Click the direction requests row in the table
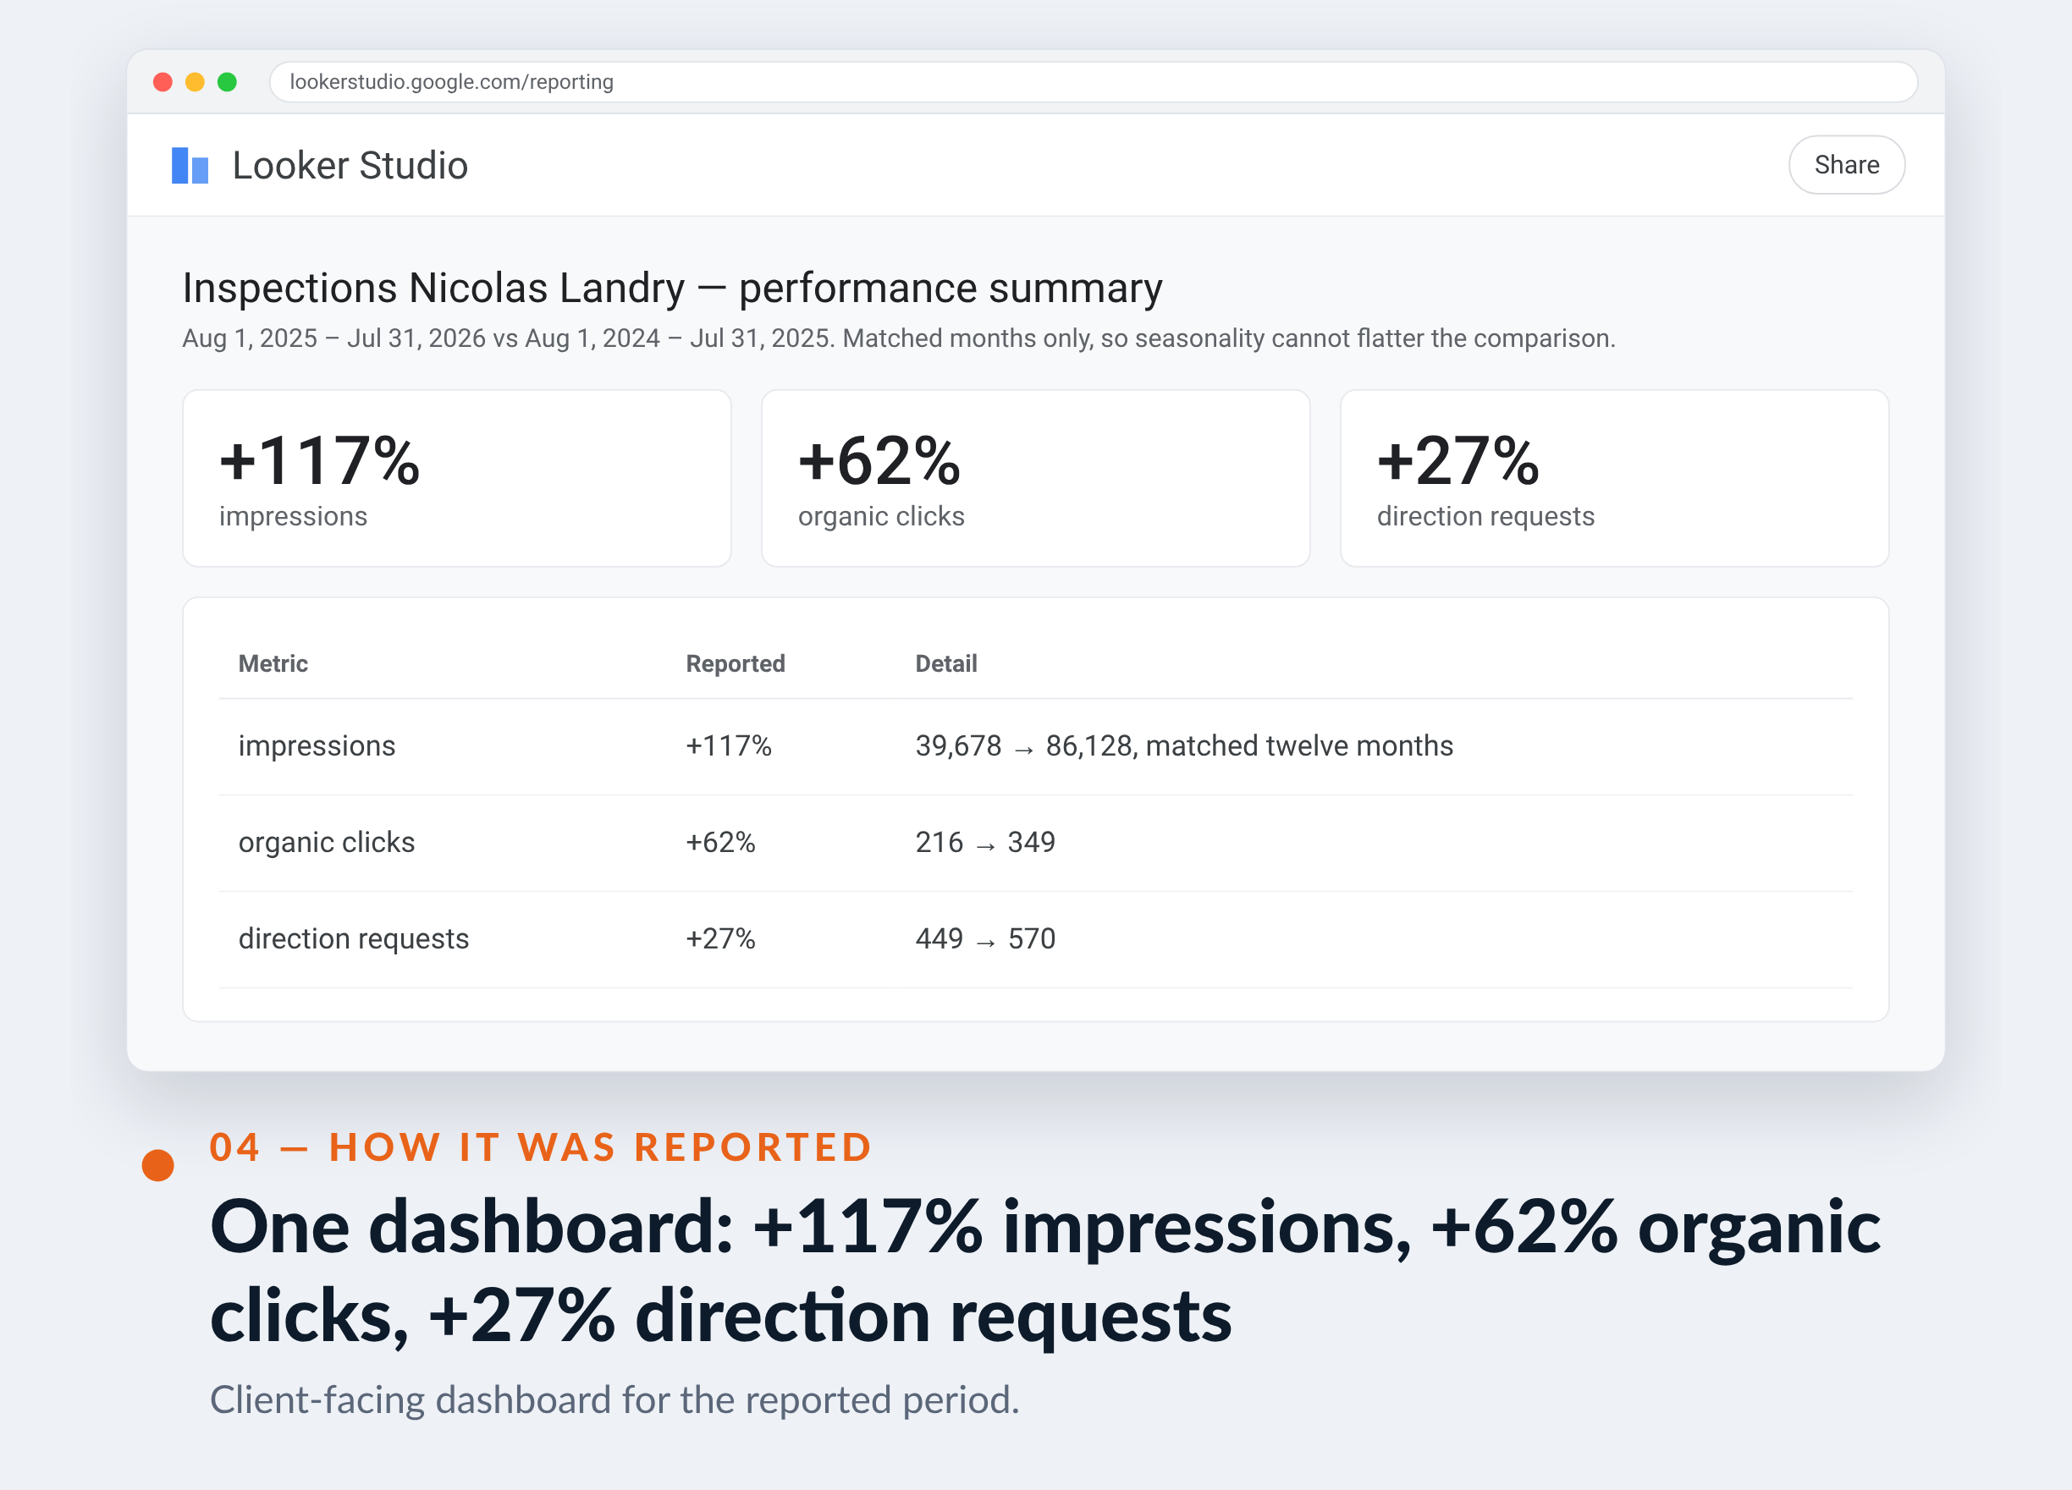Image resolution: width=2072 pixels, height=1490 pixels. (x=1035, y=939)
